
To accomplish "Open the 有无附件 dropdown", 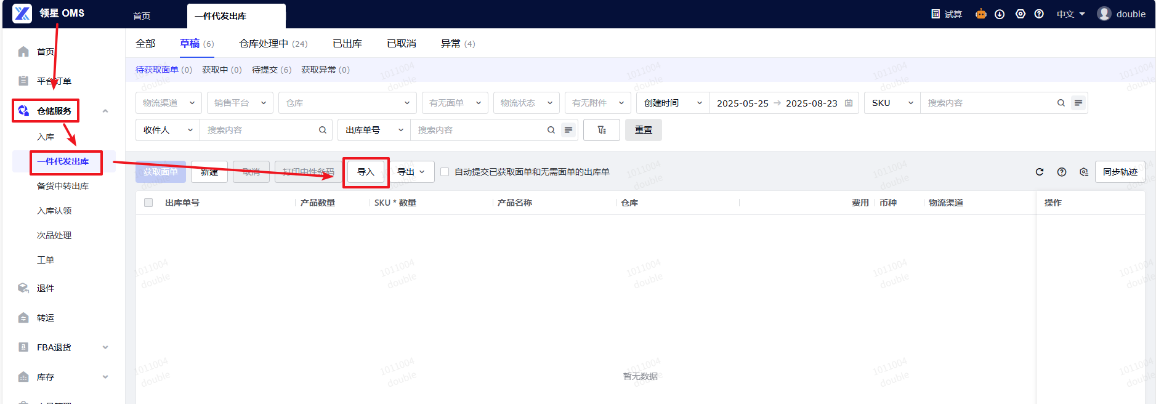I will click(598, 103).
